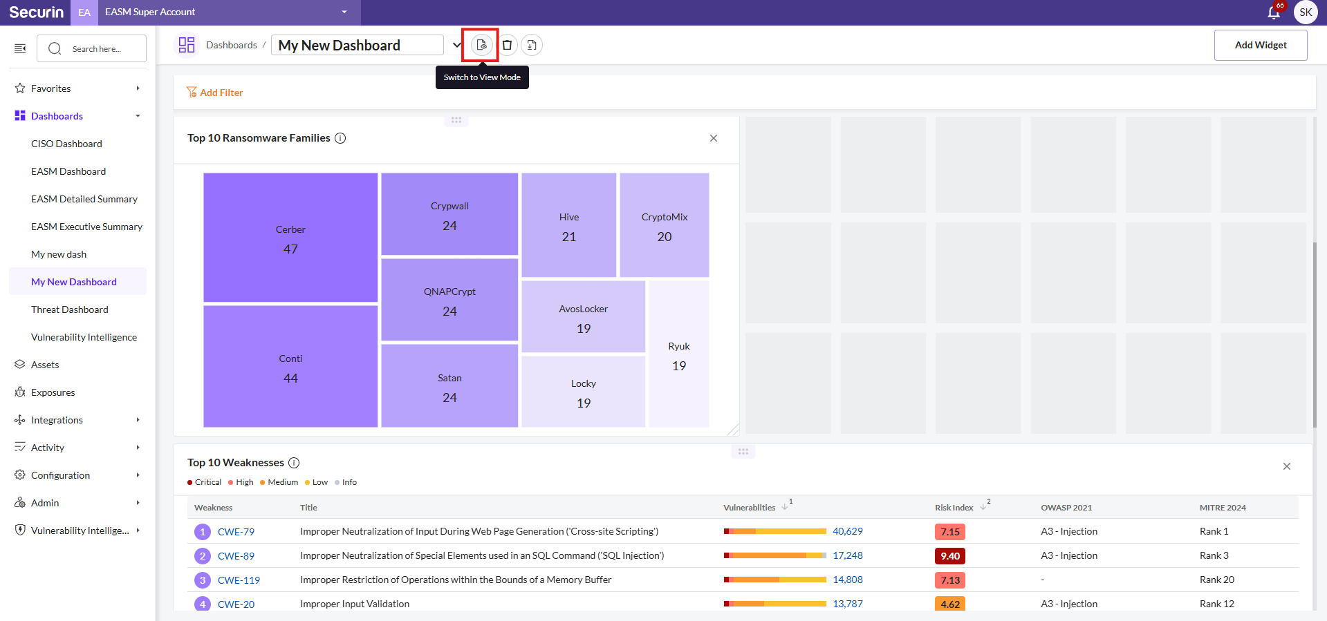Screen dimensions: 1327x621
Task: Click the Ransomware widget resize corner handle
Action: pyautogui.click(x=734, y=430)
